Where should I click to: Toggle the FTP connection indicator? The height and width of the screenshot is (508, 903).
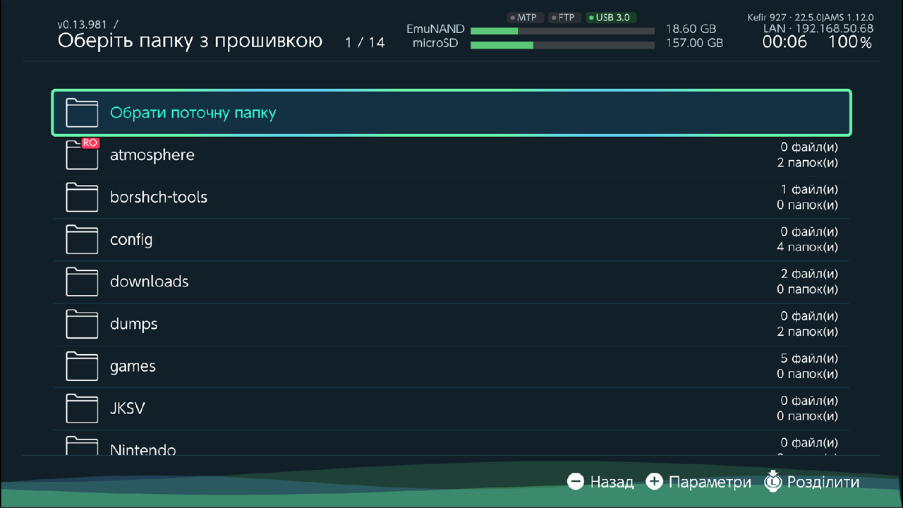tap(564, 18)
